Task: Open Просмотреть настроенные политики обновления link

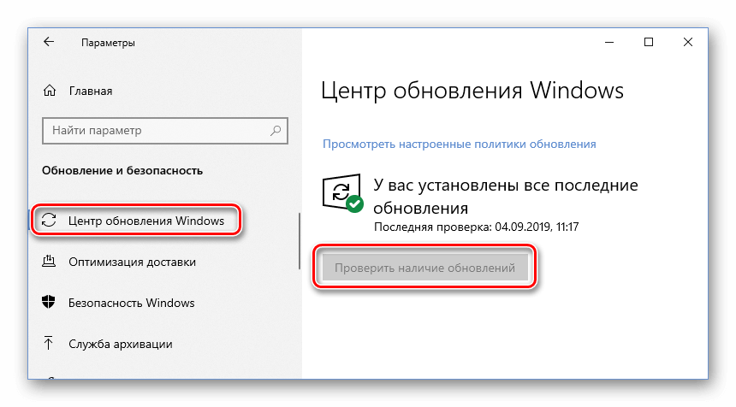Action: click(x=459, y=144)
